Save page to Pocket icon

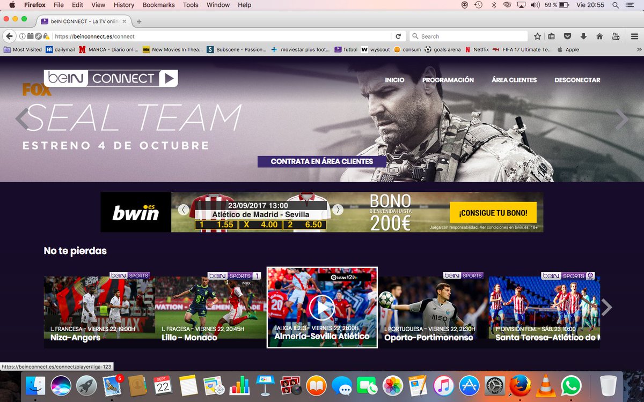pos(567,36)
